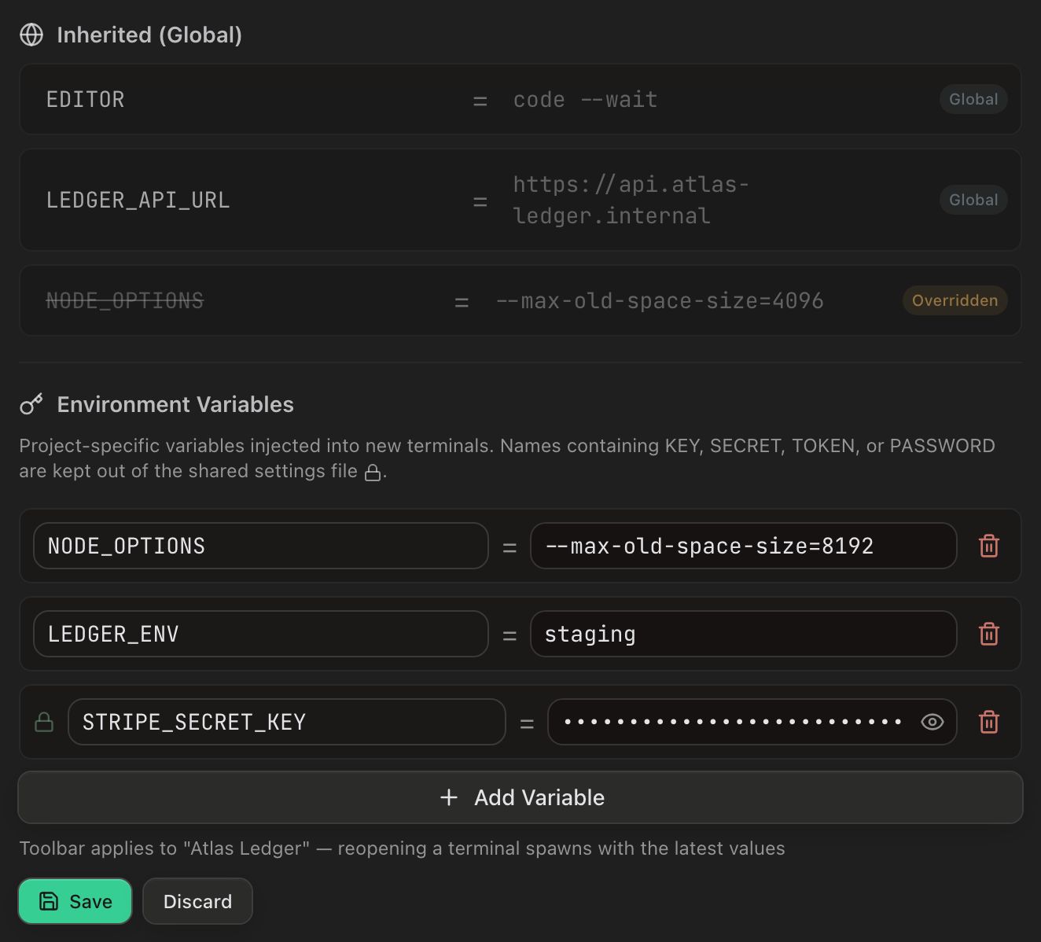Click the struck-through NODE_OPTIONS inherited name
The height and width of the screenshot is (942, 1041).
coord(125,300)
